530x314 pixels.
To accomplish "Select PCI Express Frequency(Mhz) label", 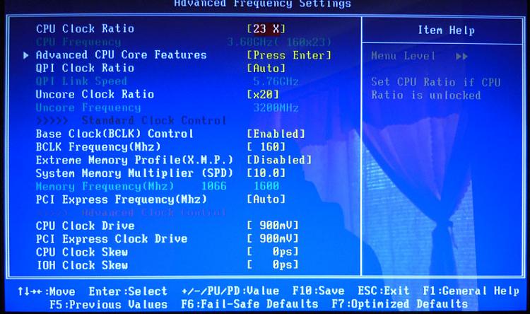I will [121, 199].
